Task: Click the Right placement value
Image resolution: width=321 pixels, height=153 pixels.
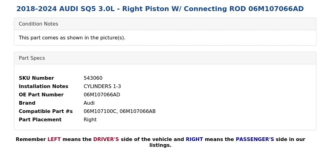Action: coord(90,120)
